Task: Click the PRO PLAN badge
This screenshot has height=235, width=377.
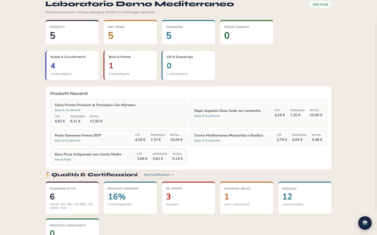Action: (320, 5)
